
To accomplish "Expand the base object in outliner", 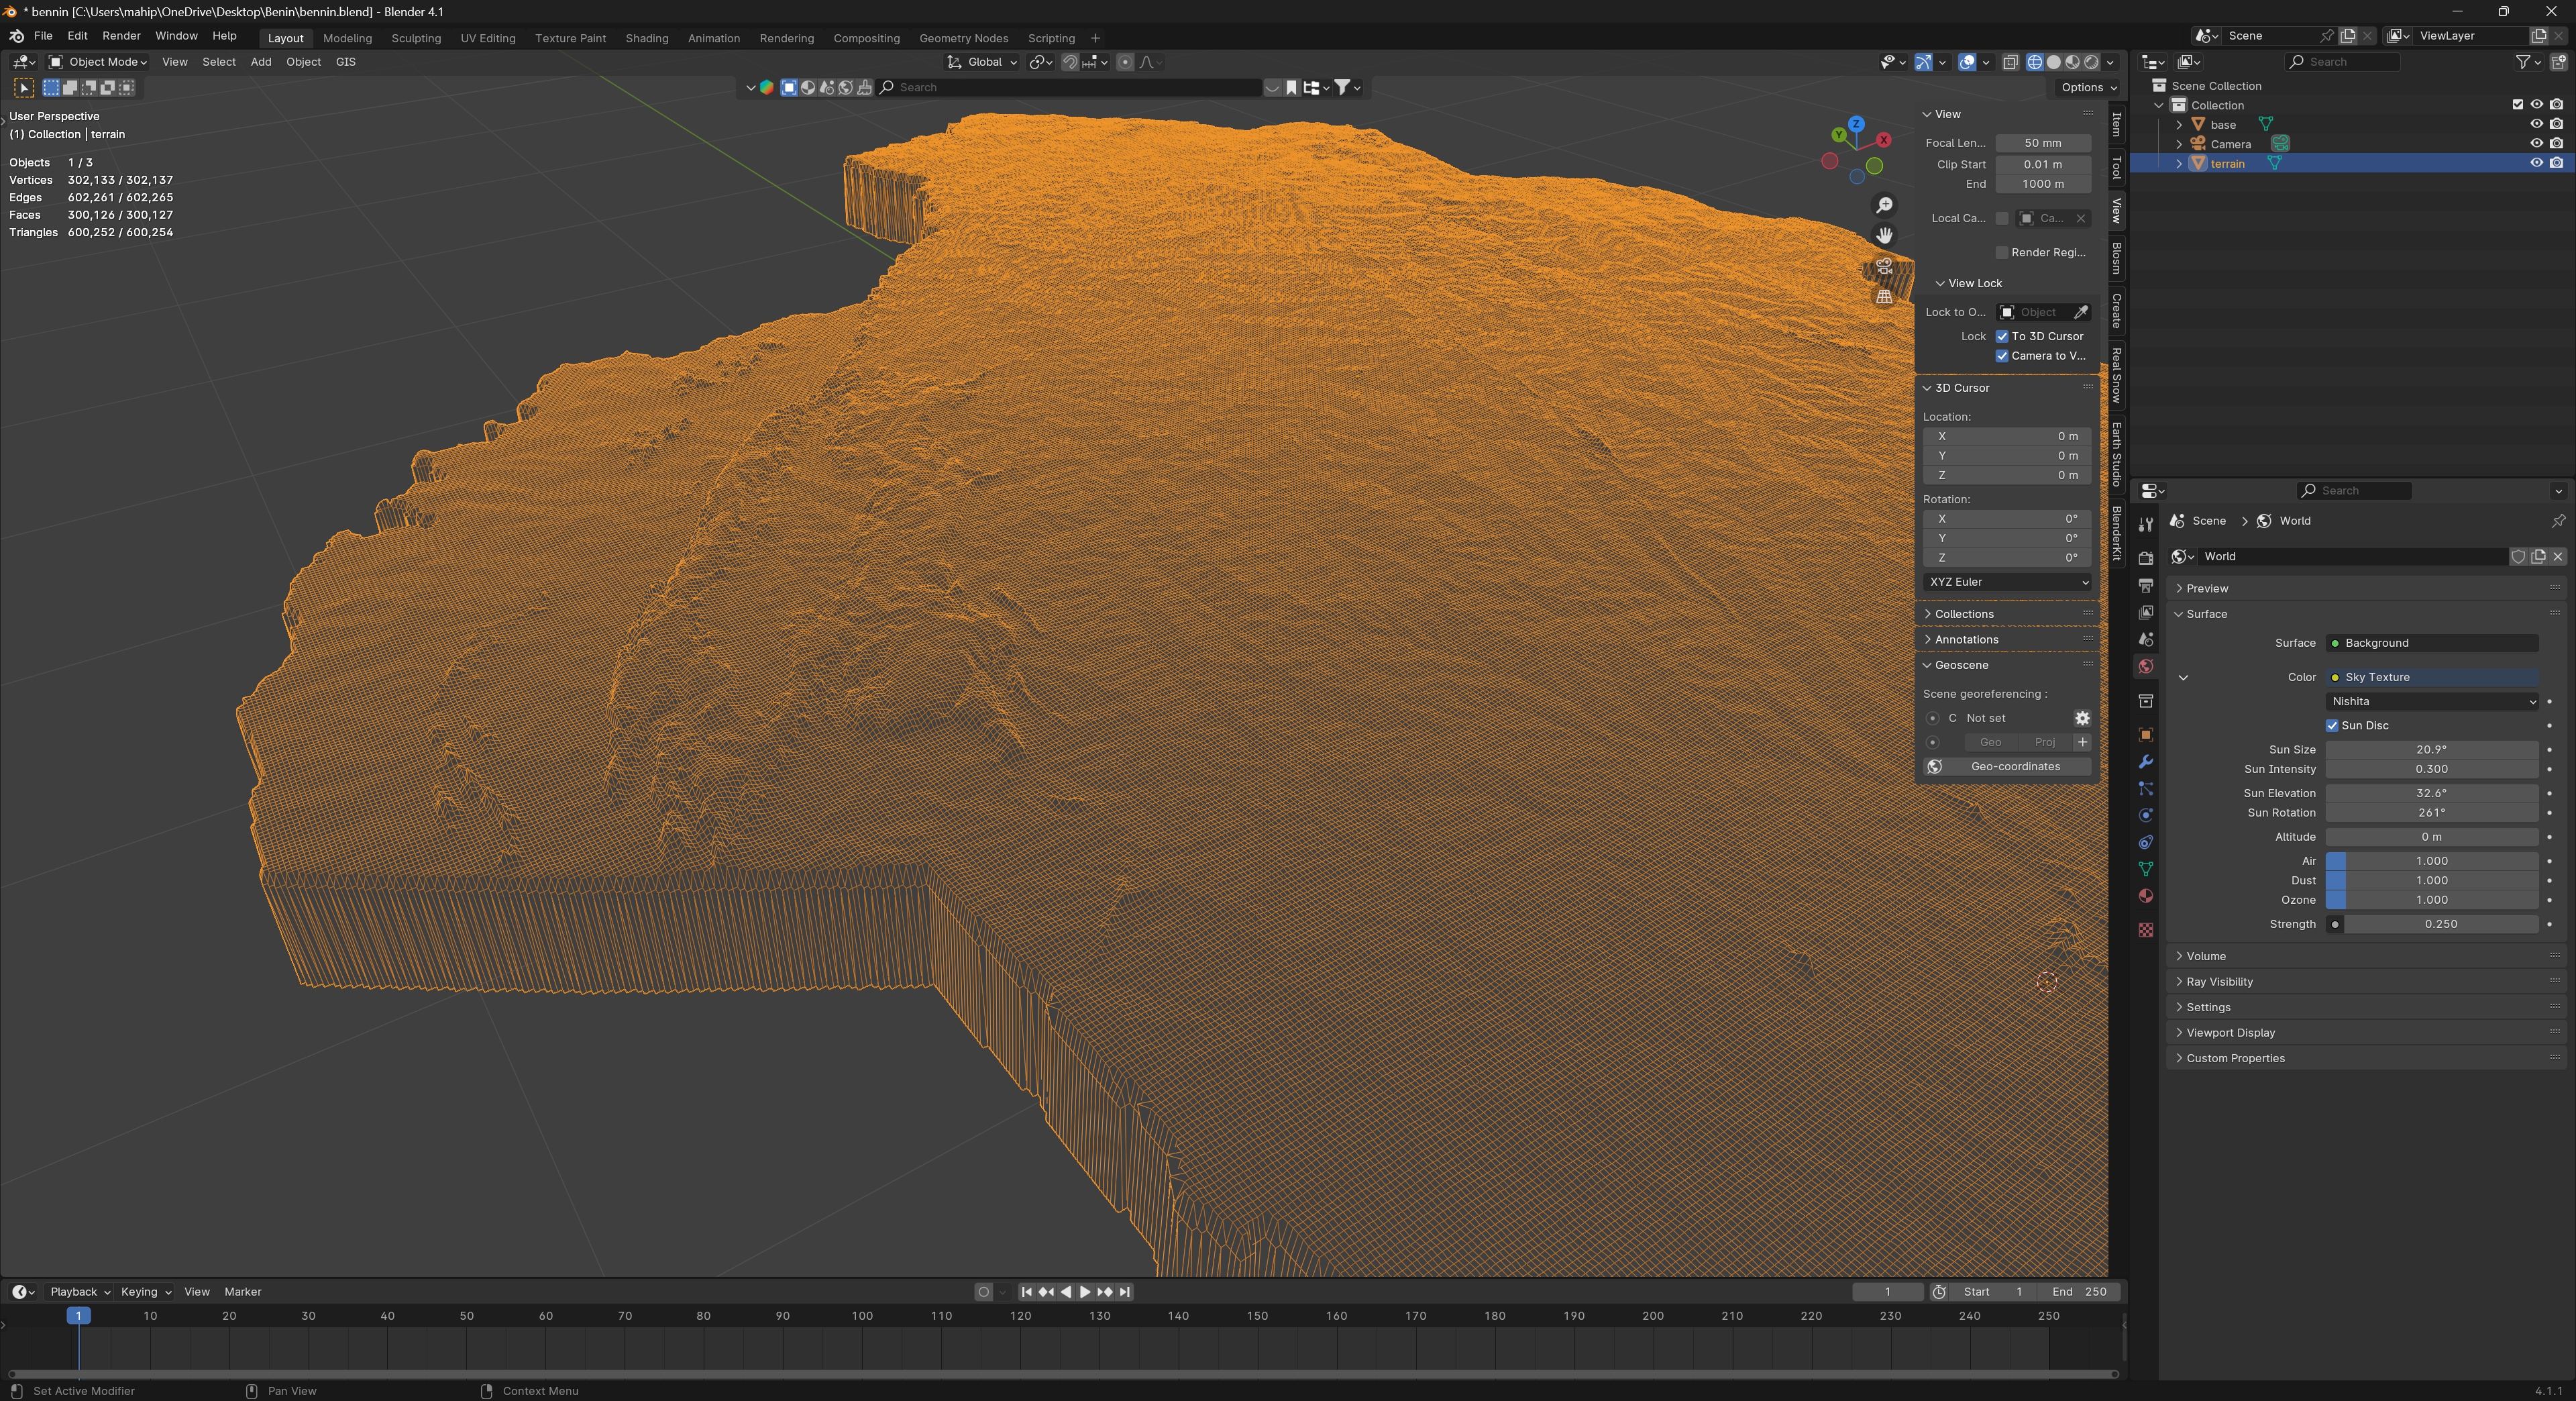I will point(2179,124).
